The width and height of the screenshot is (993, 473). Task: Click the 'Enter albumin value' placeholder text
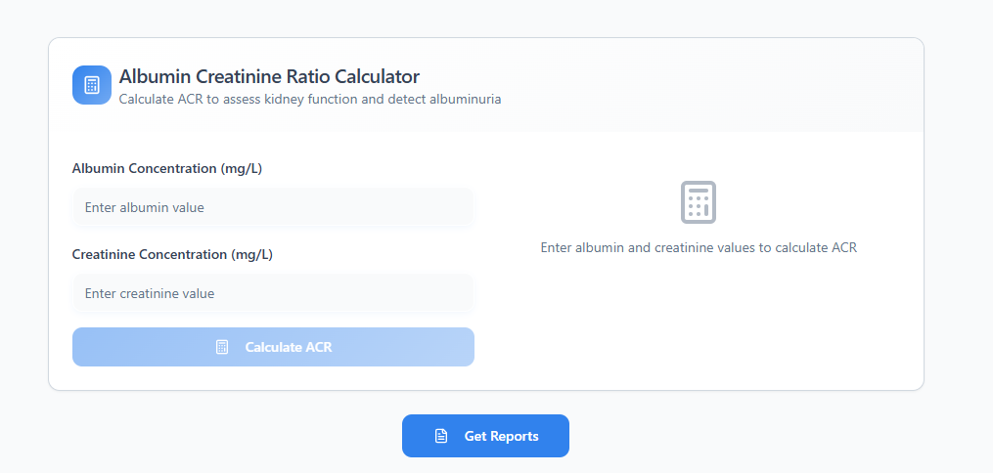click(145, 207)
